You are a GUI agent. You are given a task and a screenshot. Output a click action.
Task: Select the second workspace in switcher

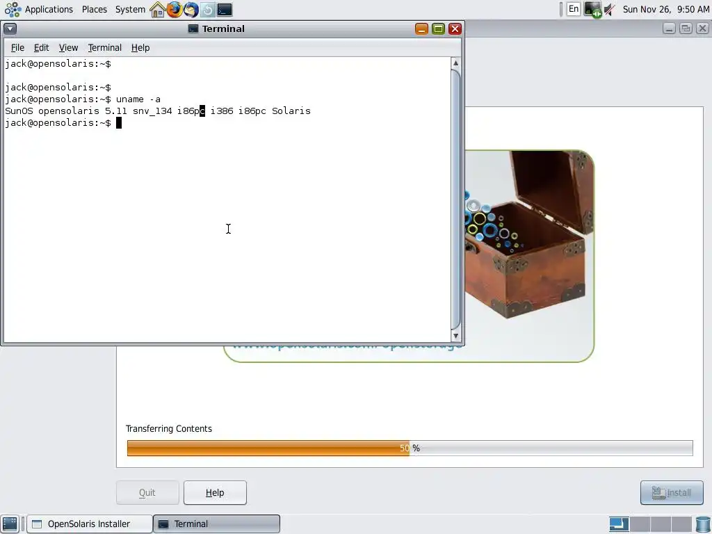[640, 524]
